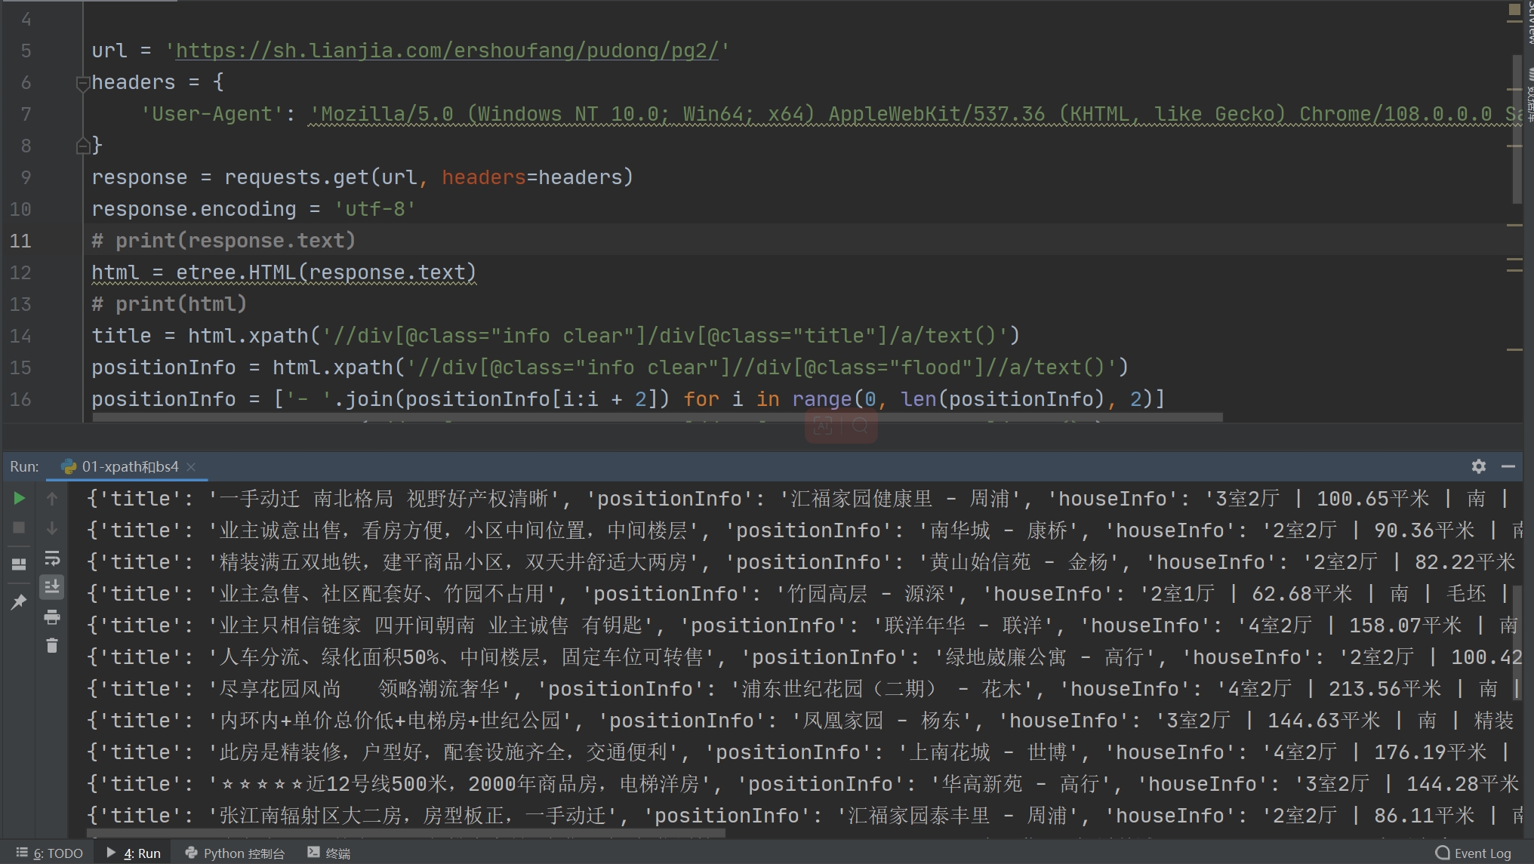Click output row with 联洋年华 - 联洋
Screen dimensions: 1534x864
pos(803,626)
